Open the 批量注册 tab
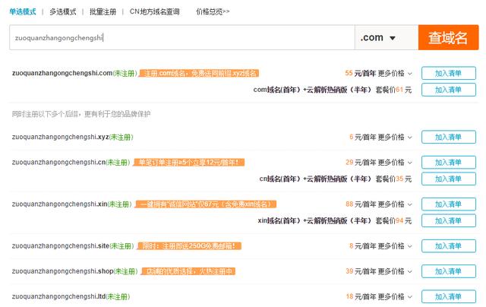This screenshot has width=486, height=307. pyautogui.click(x=103, y=12)
